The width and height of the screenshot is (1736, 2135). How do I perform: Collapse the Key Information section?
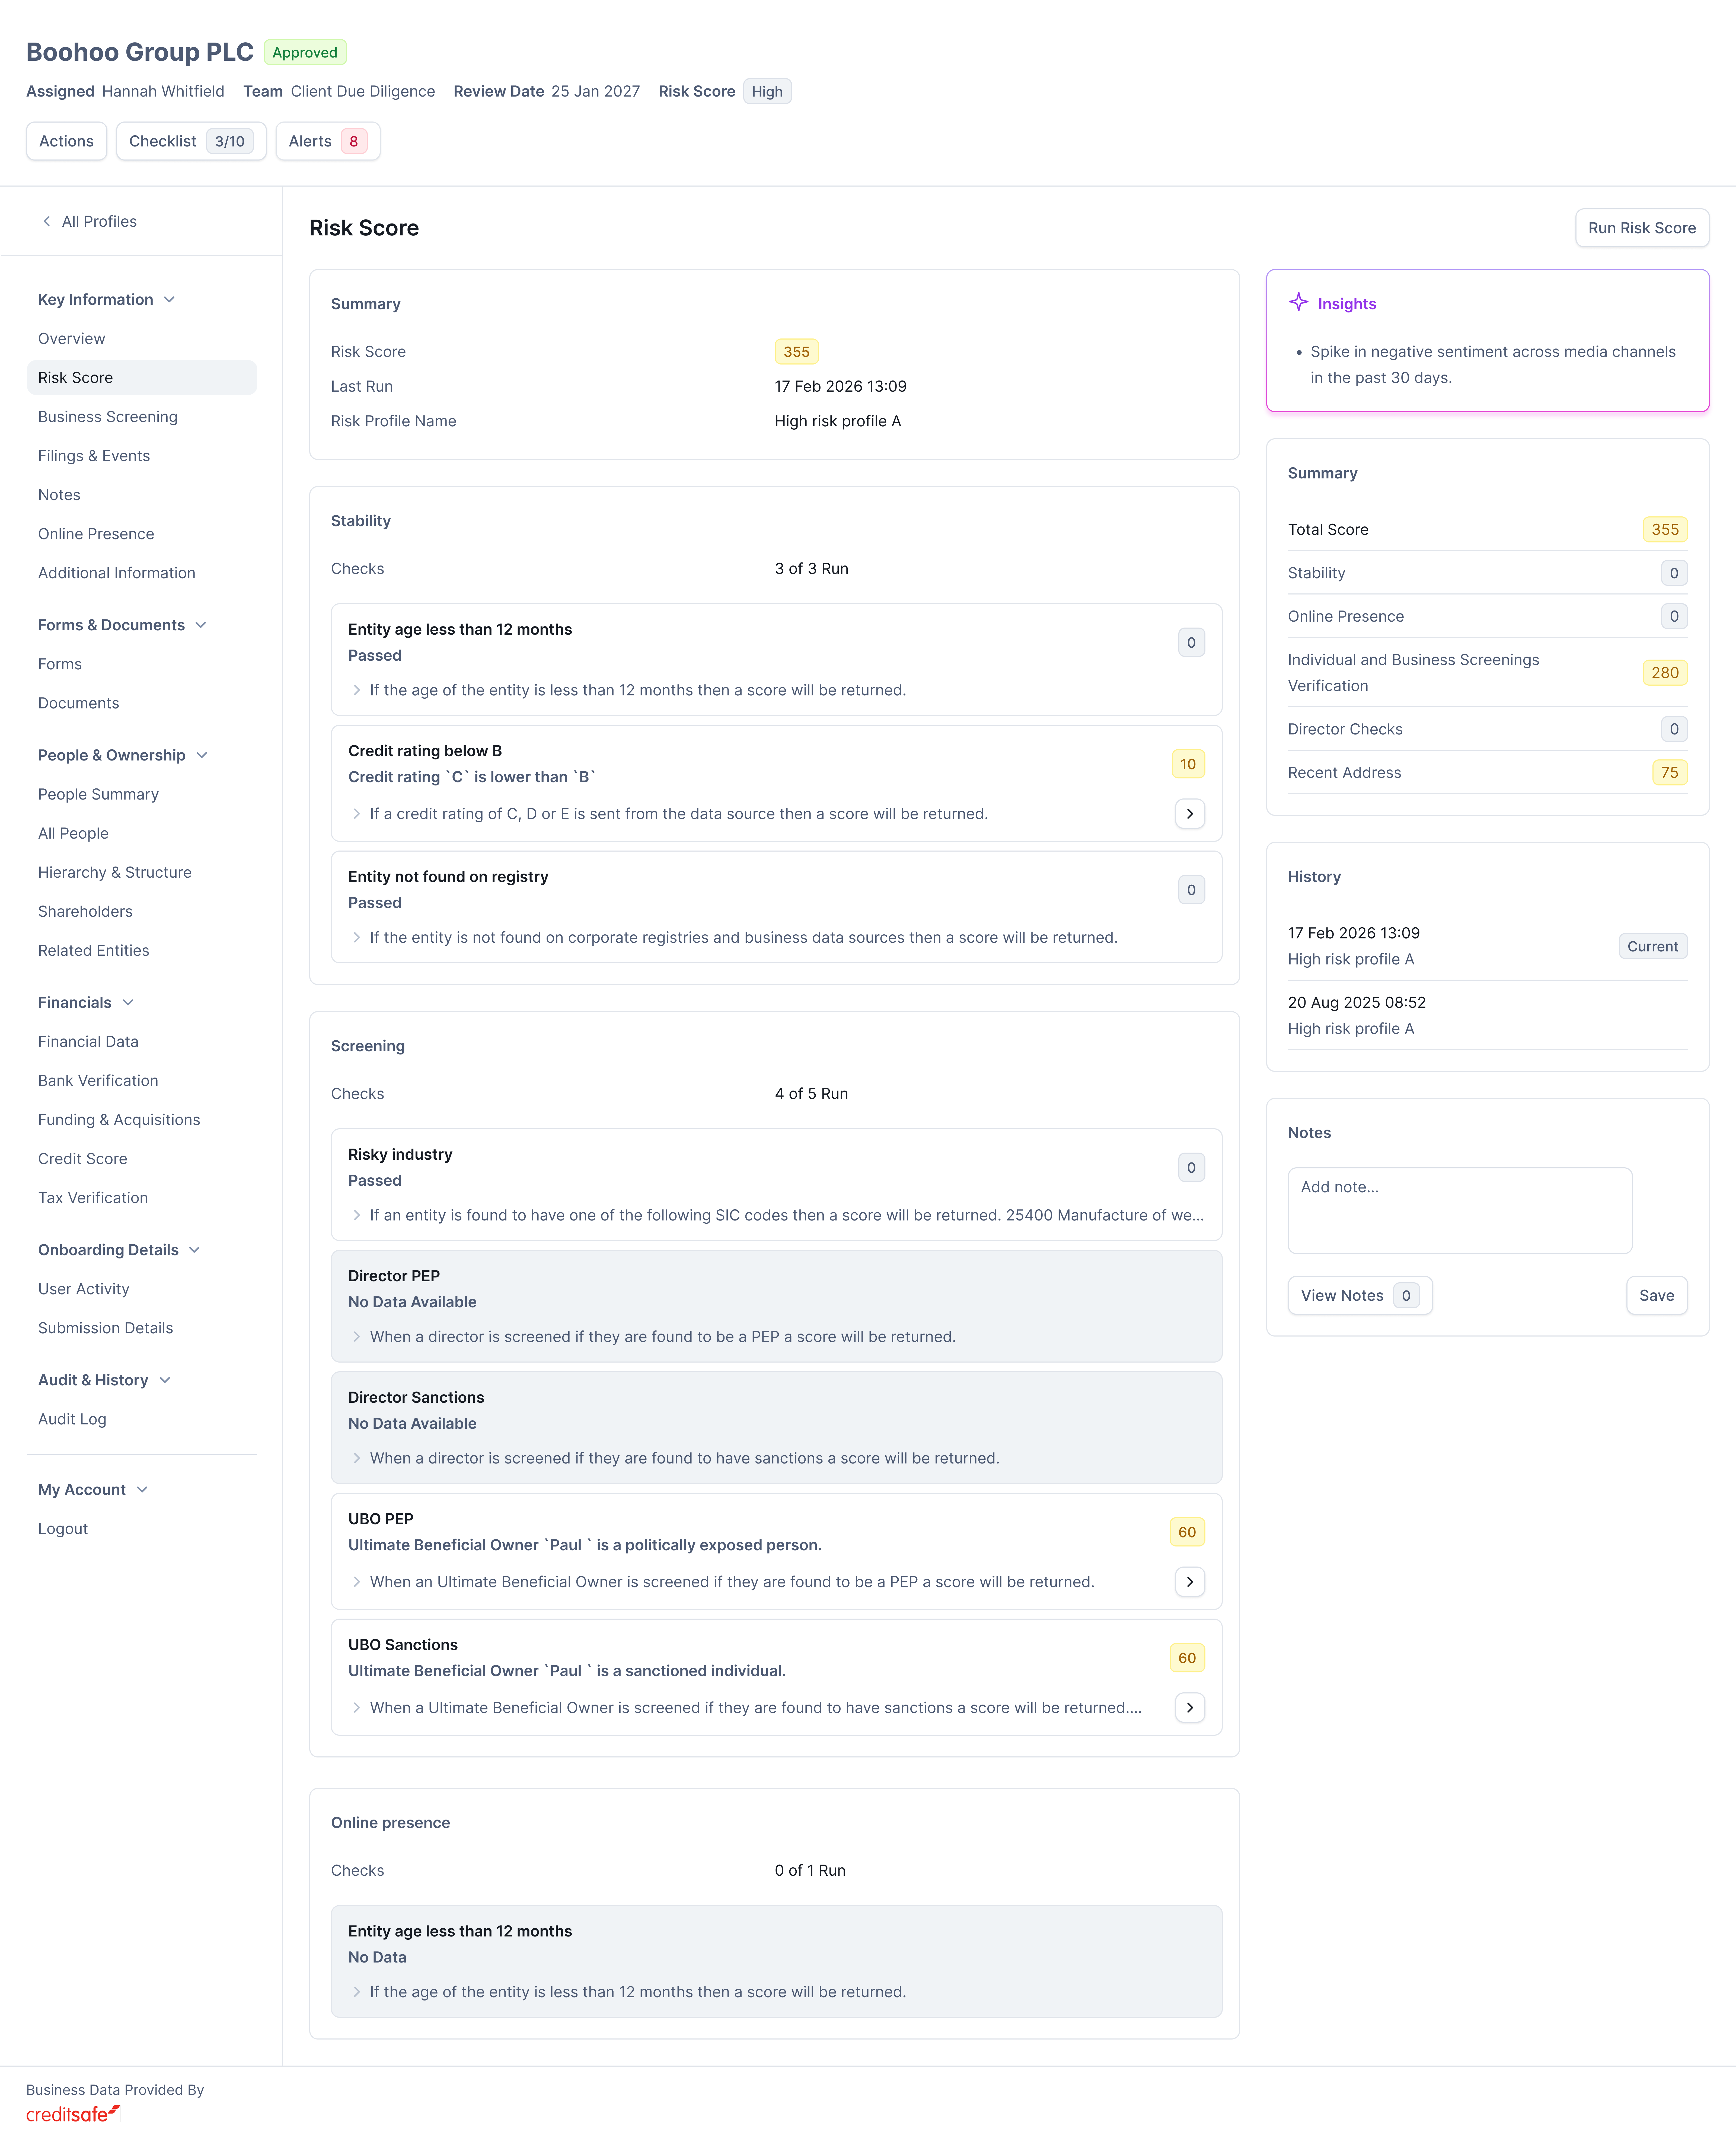pyautogui.click(x=169, y=300)
